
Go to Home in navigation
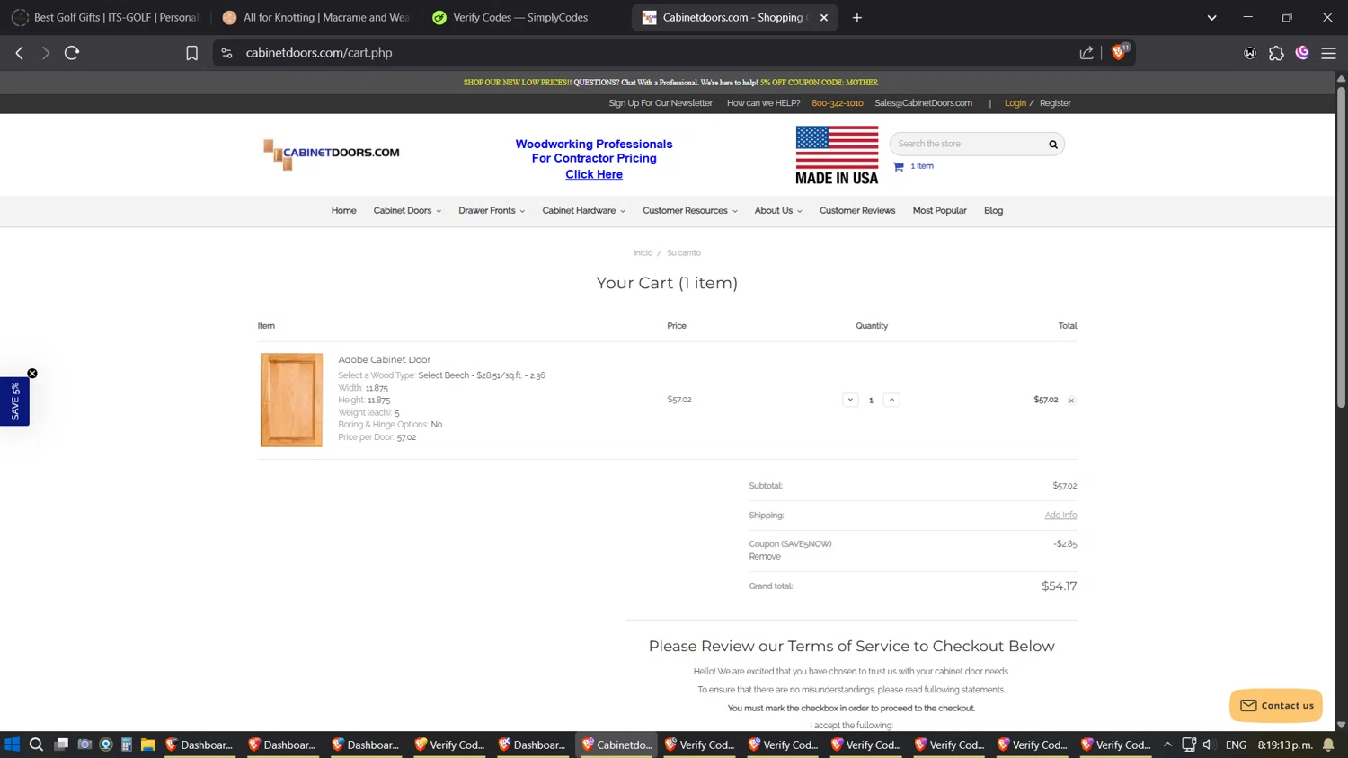343,210
